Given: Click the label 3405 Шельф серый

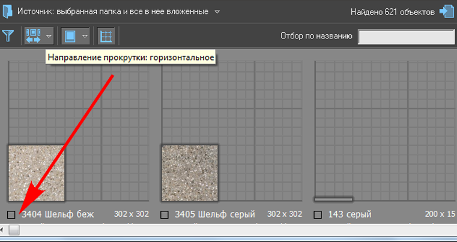Looking at the screenshot, I should (x=215, y=214).
